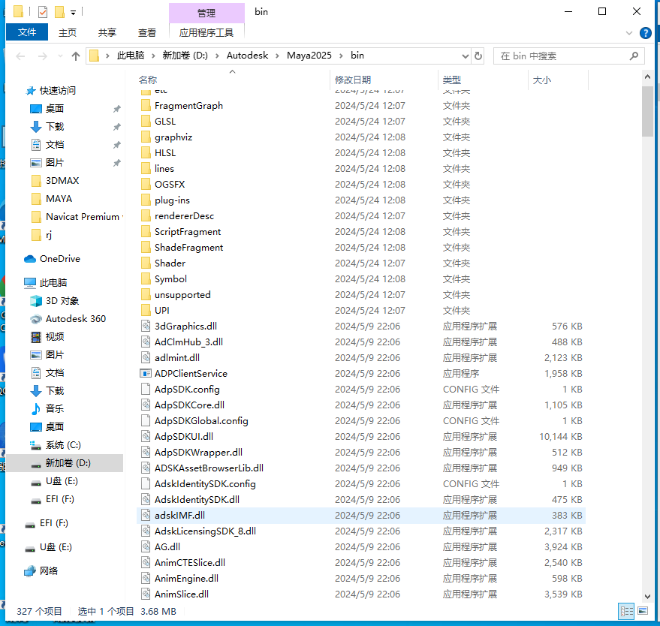Select the 3D 对象 icon in navigation pane
The image size is (660, 626).
(36, 301)
